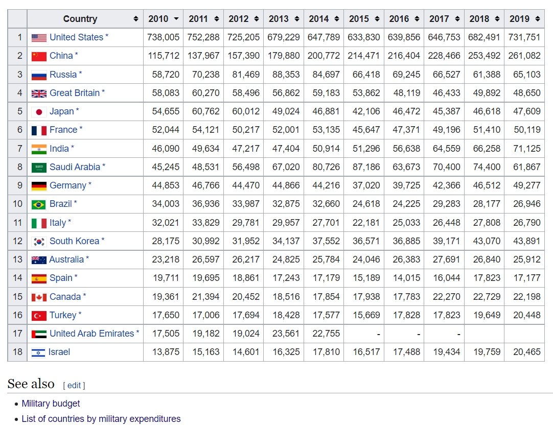Screen dimensions: 553x426
Task: Click the South Korea flag icon
Action: click(x=39, y=242)
